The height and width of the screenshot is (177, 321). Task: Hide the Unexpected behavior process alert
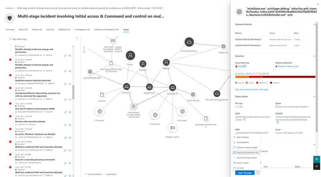pyautogui.click(x=70, y=100)
